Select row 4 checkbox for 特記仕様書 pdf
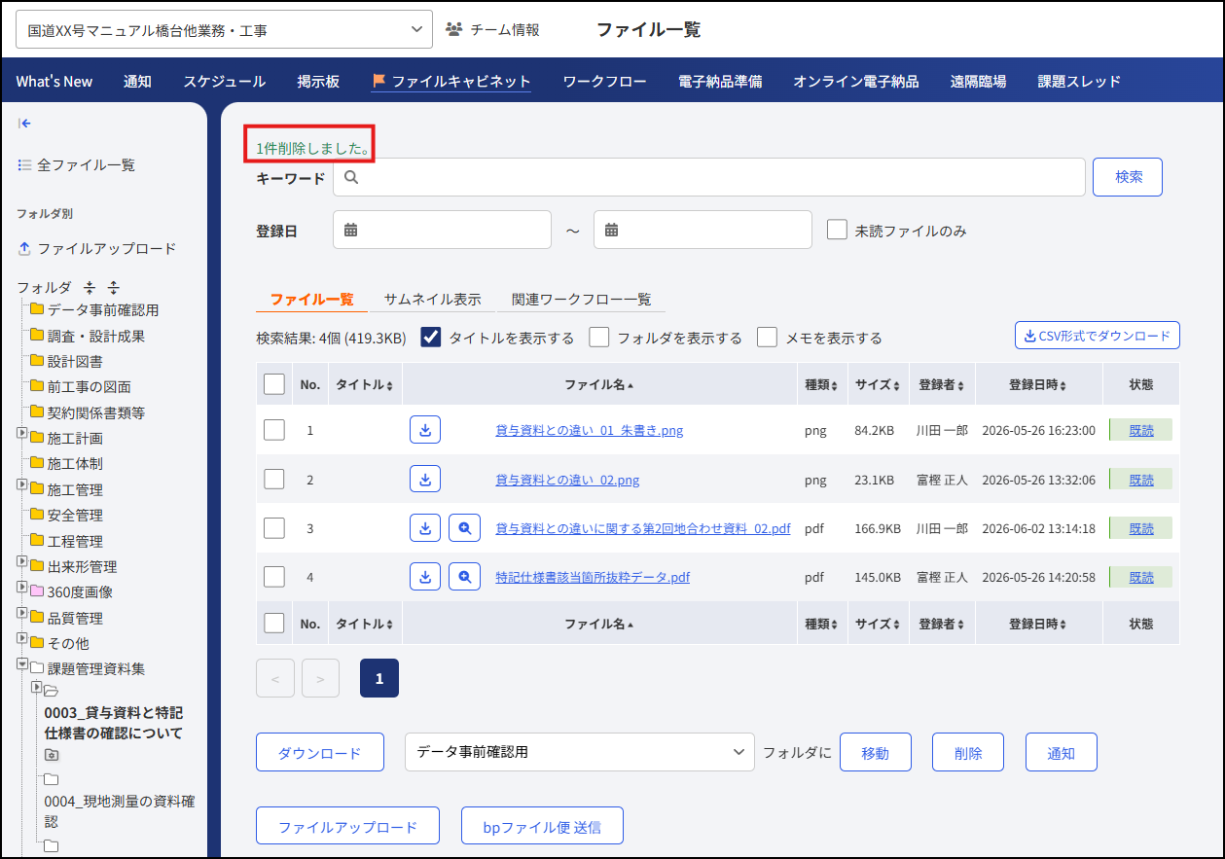This screenshot has width=1225, height=859. pos(274,576)
